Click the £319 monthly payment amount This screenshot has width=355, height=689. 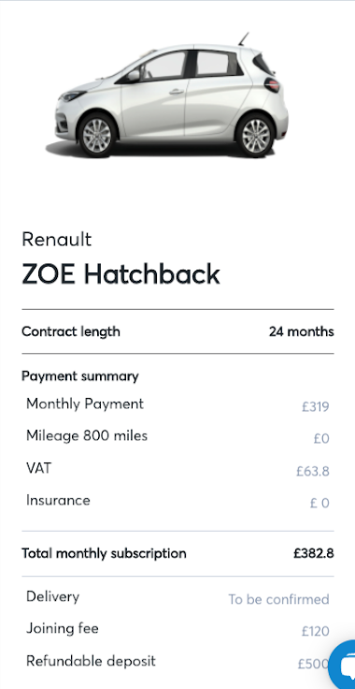315,406
